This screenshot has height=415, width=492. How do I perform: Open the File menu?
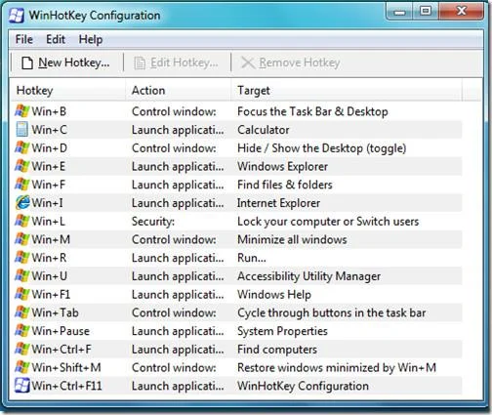(24, 39)
